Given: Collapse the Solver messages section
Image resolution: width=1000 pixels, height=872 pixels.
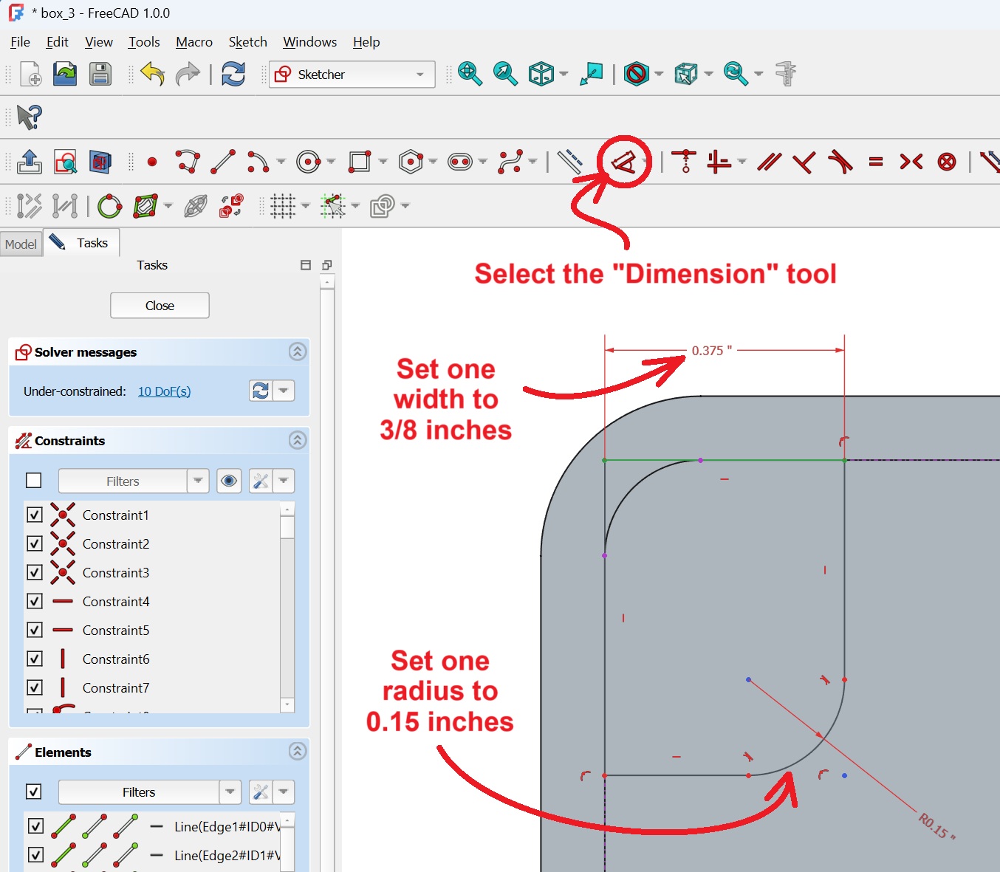Looking at the screenshot, I should click(298, 352).
